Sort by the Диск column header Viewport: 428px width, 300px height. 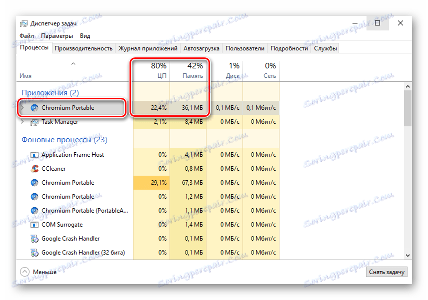[224, 70]
